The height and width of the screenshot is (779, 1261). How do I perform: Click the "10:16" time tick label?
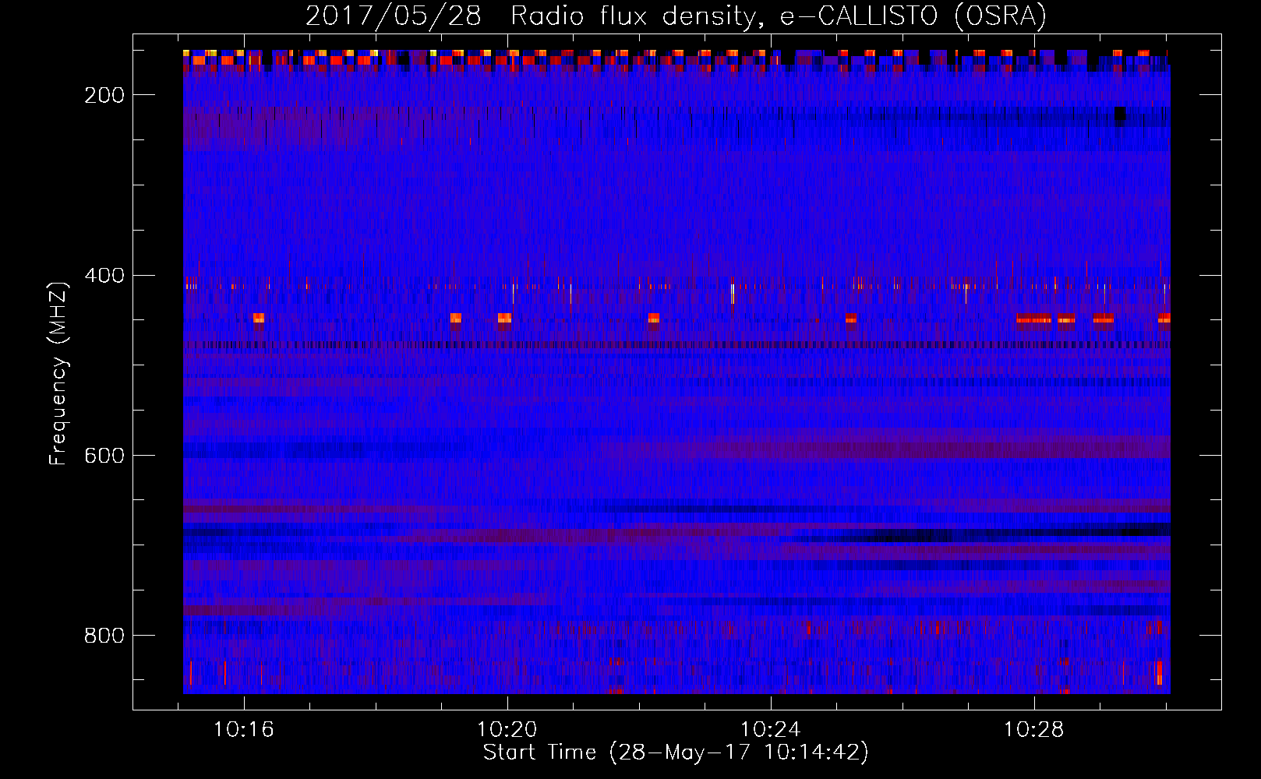coord(244,730)
